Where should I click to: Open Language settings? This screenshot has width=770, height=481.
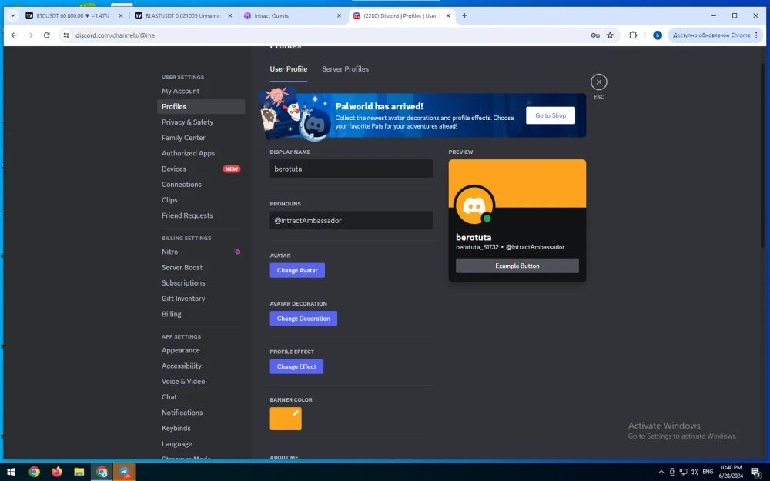point(201,444)
